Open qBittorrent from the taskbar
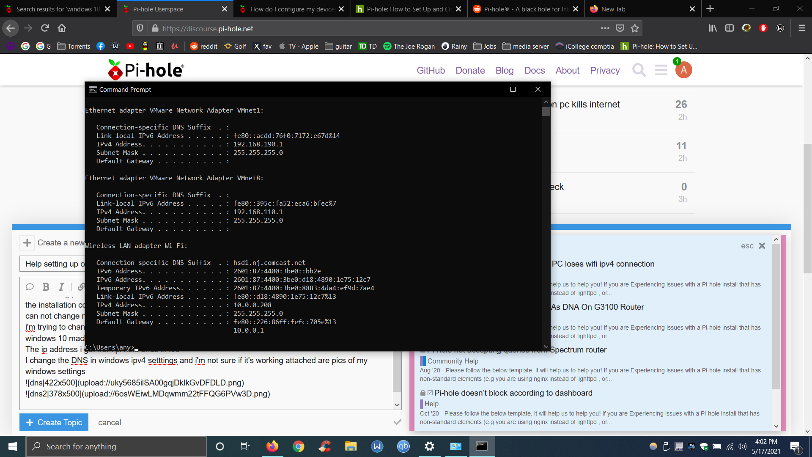This screenshot has height=457, width=812. pos(403,446)
